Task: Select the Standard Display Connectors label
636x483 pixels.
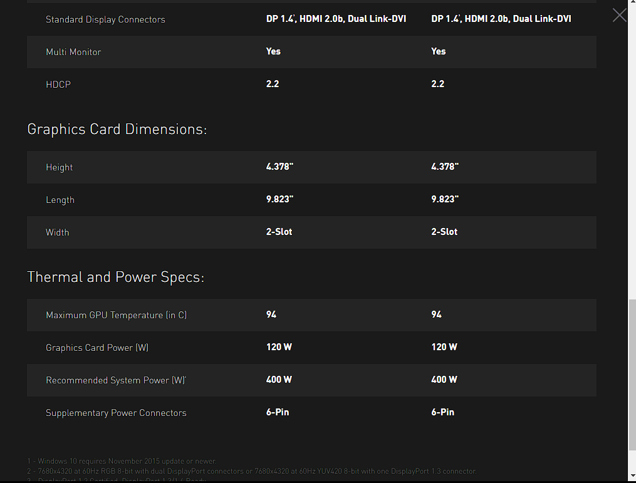Action: coord(105,19)
